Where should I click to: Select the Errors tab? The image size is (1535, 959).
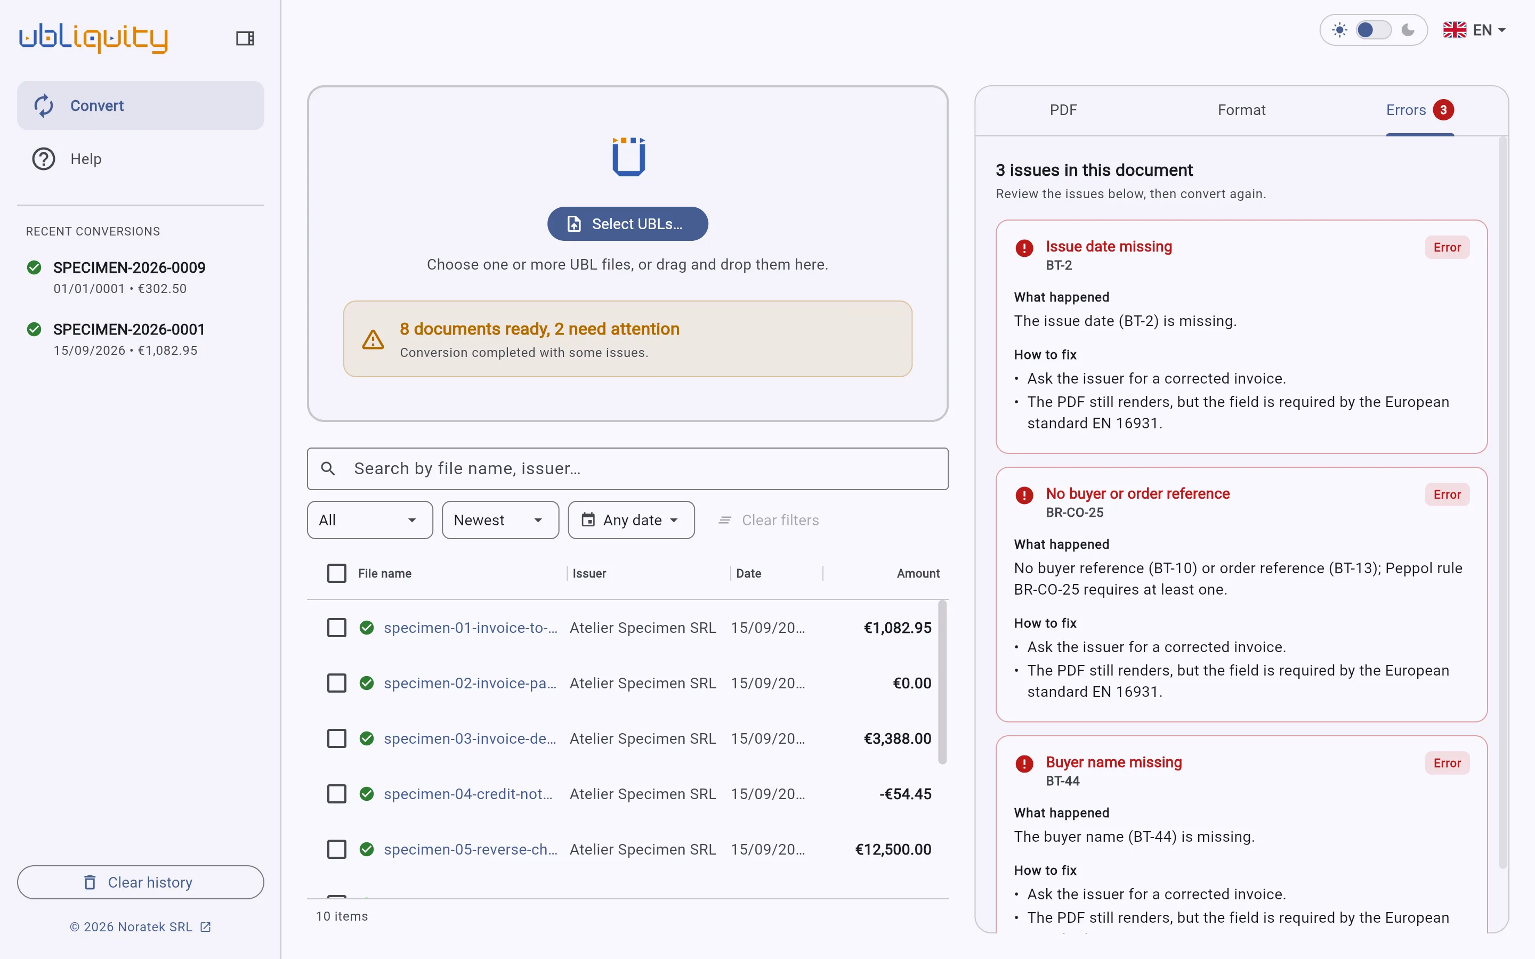pos(1419,110)
